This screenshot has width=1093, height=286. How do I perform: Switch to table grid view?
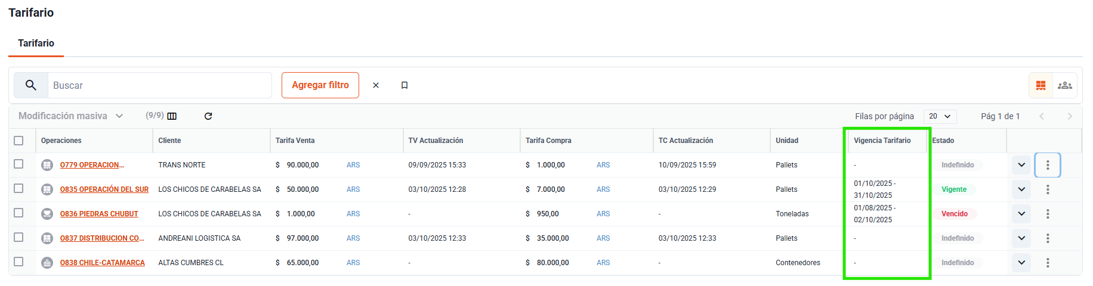pyautogui.click(x=1040, y=85)
